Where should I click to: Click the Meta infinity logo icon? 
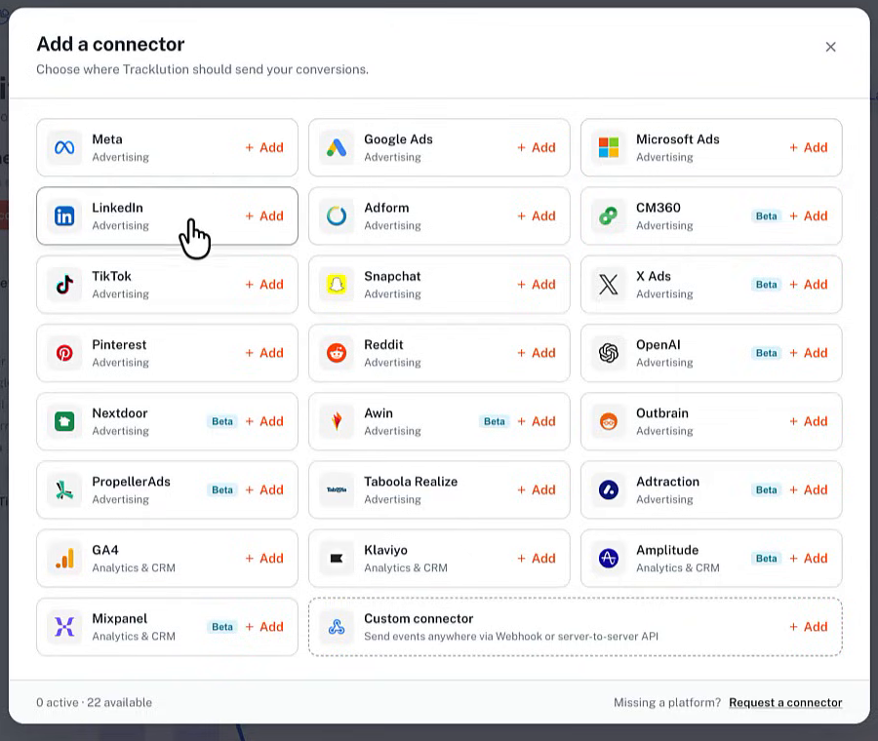[x=64, y=148]
